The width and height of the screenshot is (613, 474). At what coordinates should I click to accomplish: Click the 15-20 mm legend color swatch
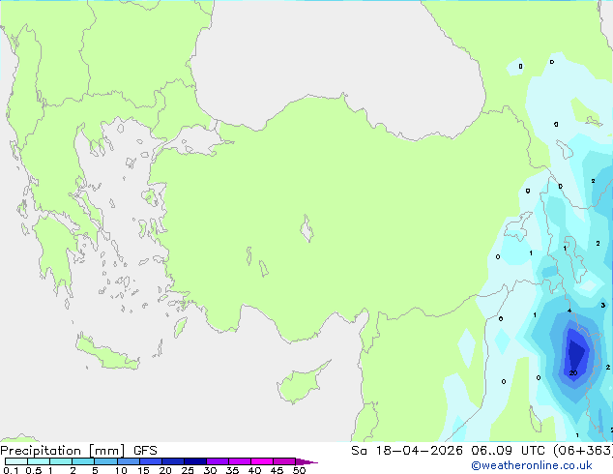151,461
